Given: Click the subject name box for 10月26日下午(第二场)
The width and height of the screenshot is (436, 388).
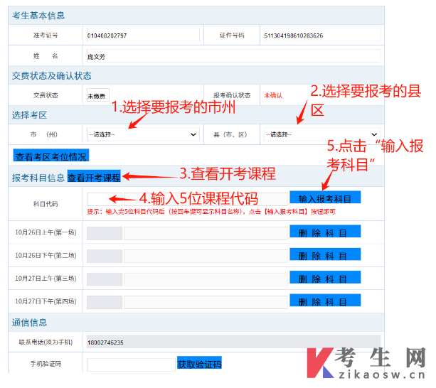Looking at the screenshot, I should click(x=206, y=256).
